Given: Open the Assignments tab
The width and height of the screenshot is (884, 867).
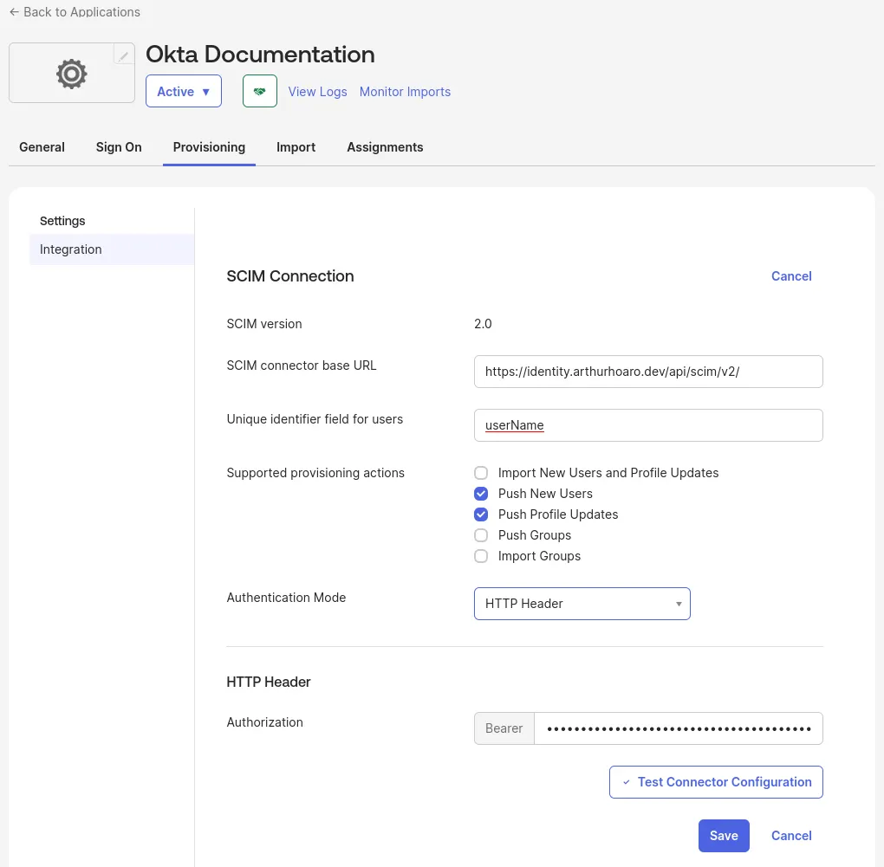Looking at the screenshot, I should pyautogui.click(x=385, y=147).
